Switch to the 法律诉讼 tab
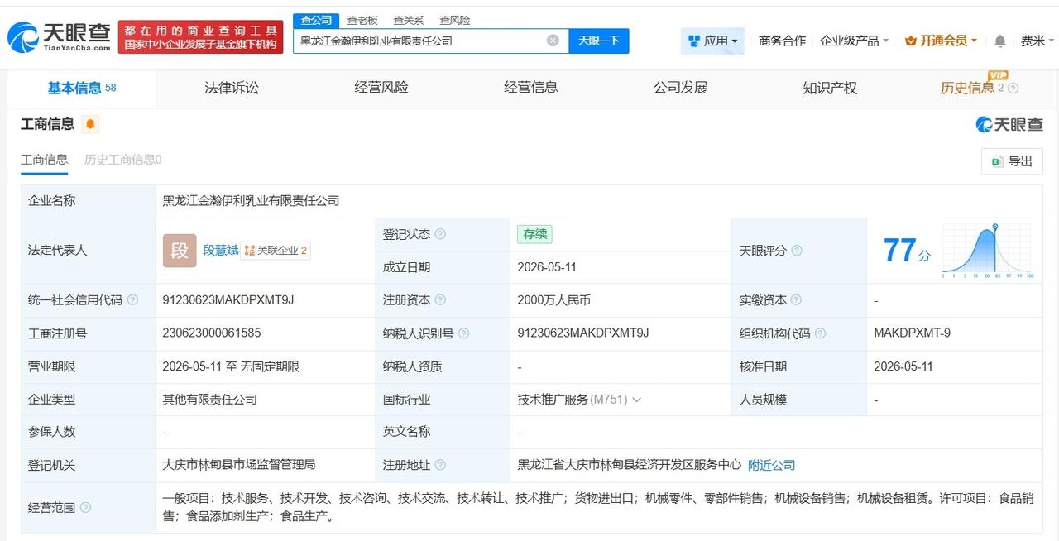 tap(232, 88)
